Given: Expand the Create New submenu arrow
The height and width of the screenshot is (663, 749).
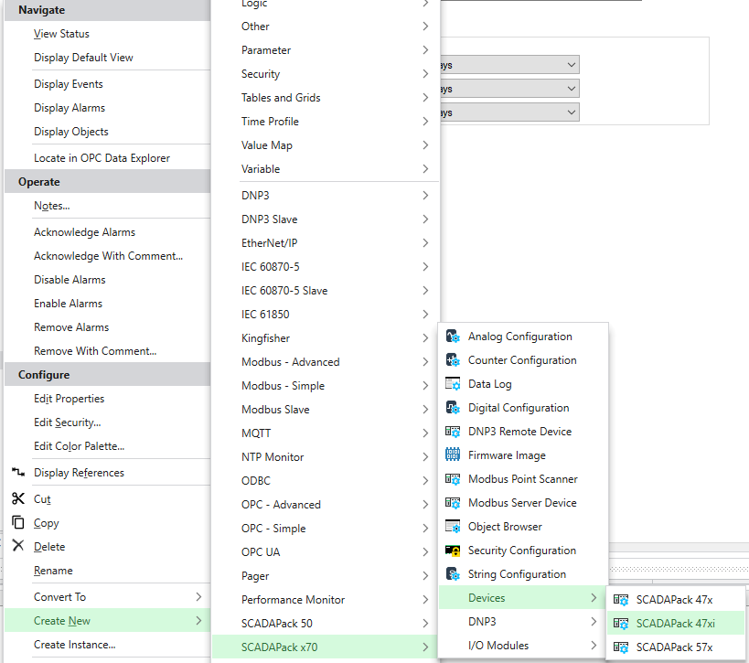Looking at the screenshot, I should coord(198,621).
